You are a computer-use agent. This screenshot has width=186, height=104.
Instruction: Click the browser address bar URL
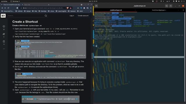[x=43, y=8]
